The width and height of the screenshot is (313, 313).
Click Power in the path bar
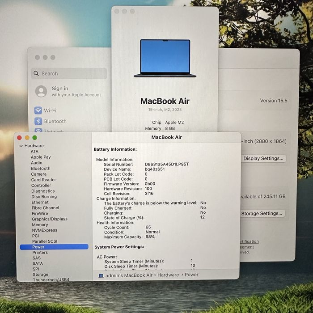click(x=192, y=275)
